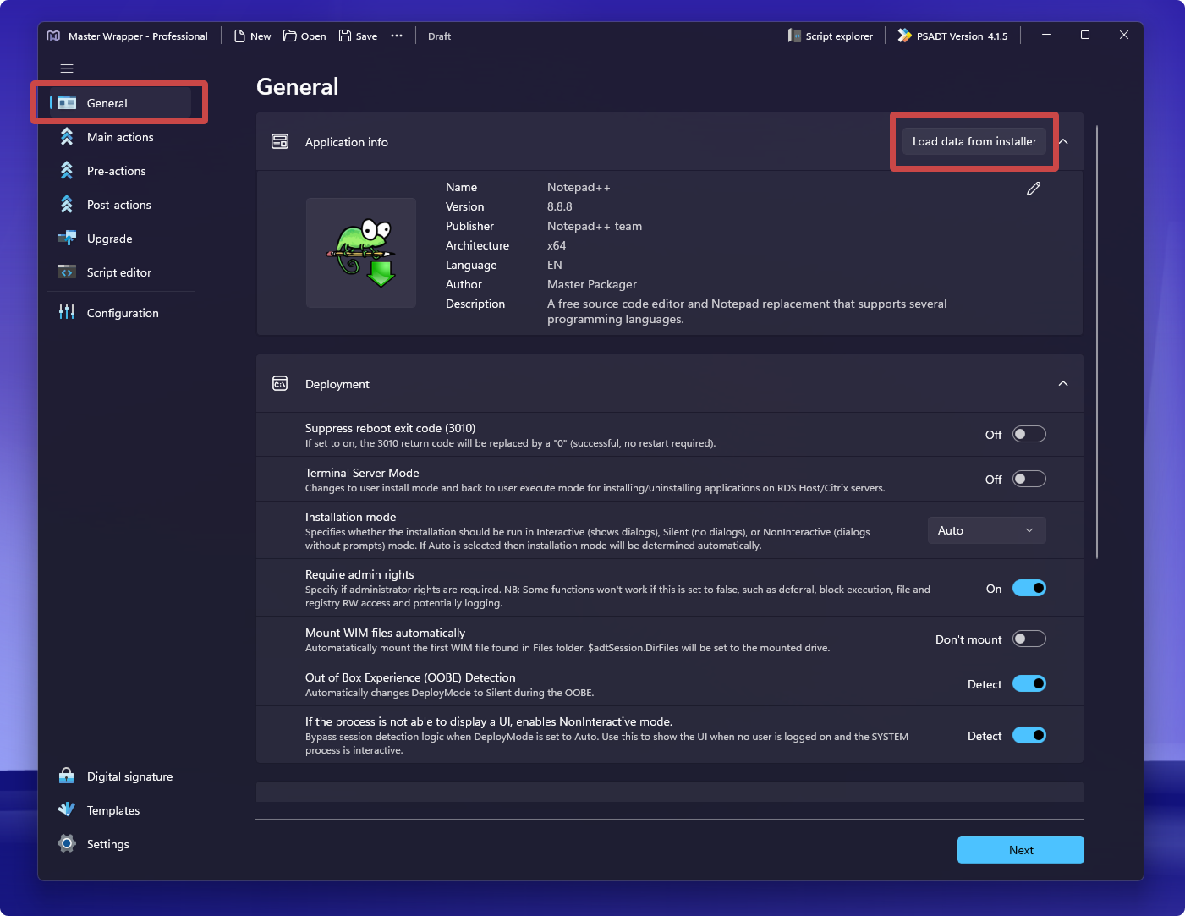Viewport: 1185px width, 916px height.
Task: Select Script editor in the sidebar
Action: tap(118, 272)
